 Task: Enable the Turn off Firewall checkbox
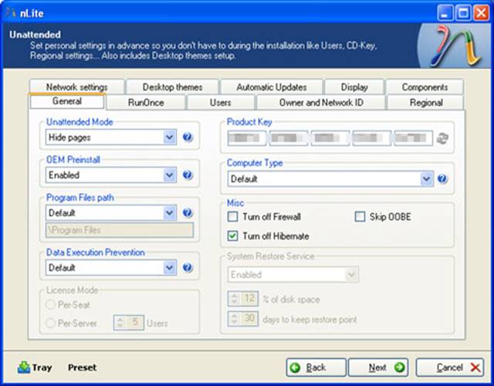[232, 217]
